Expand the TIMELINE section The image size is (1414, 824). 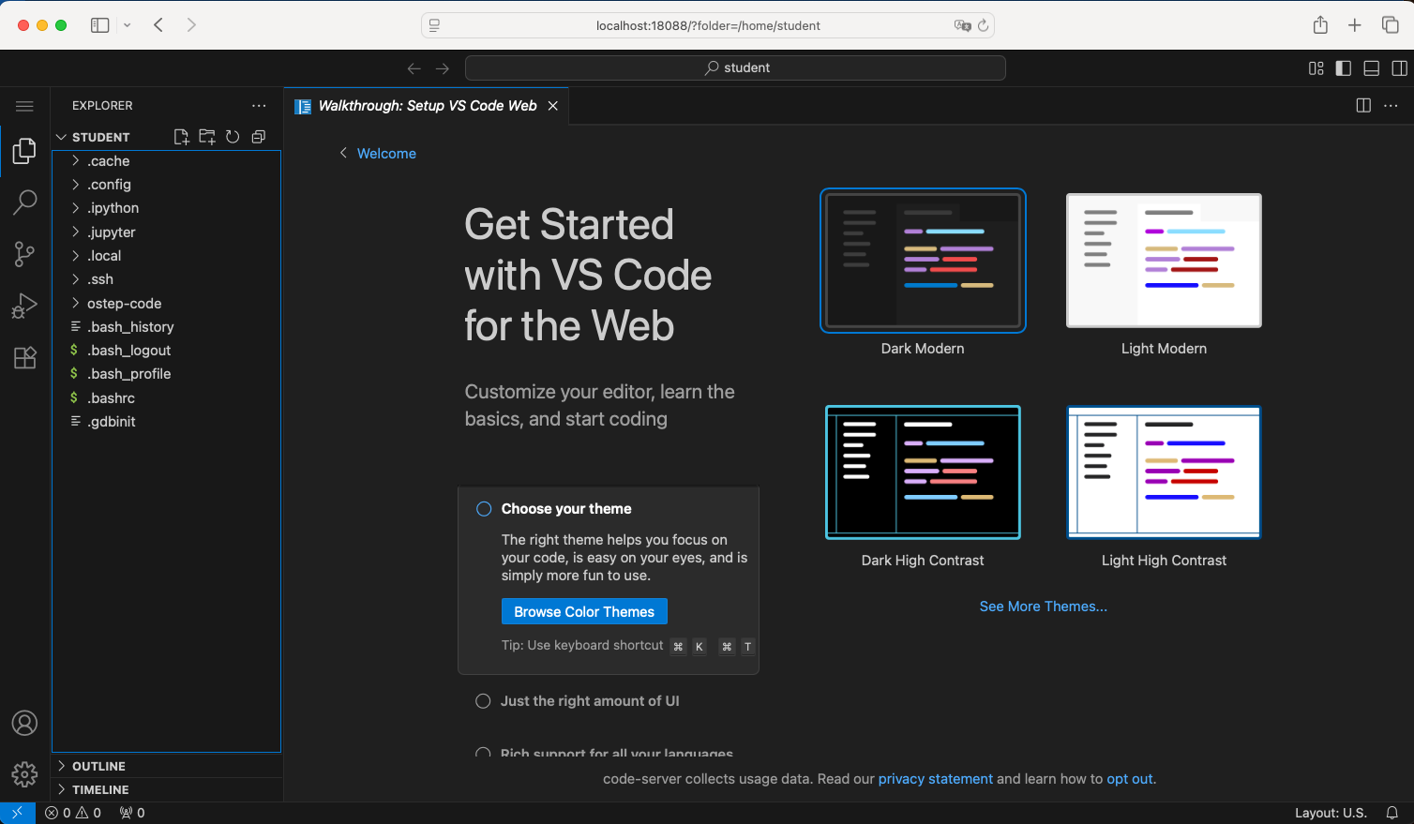pos(100,789)
